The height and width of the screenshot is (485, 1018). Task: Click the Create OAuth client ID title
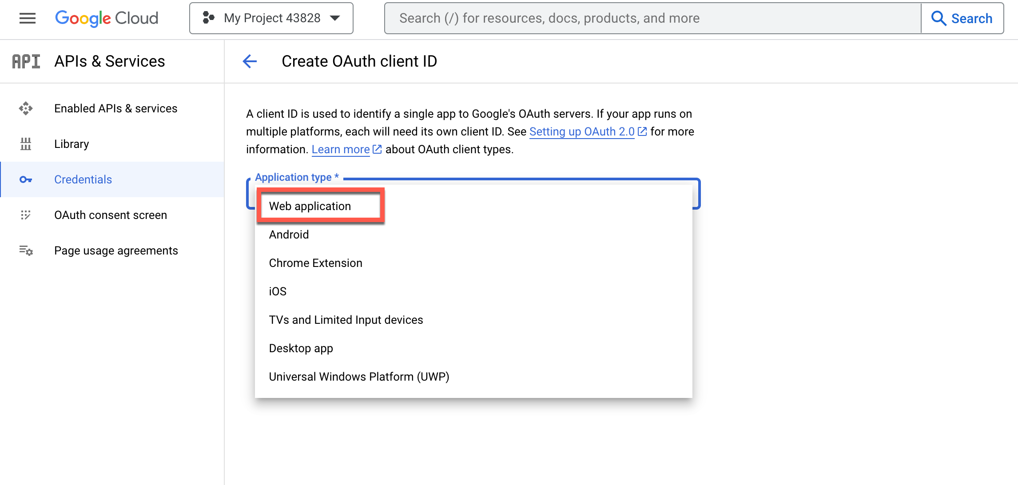click(359, 61)
